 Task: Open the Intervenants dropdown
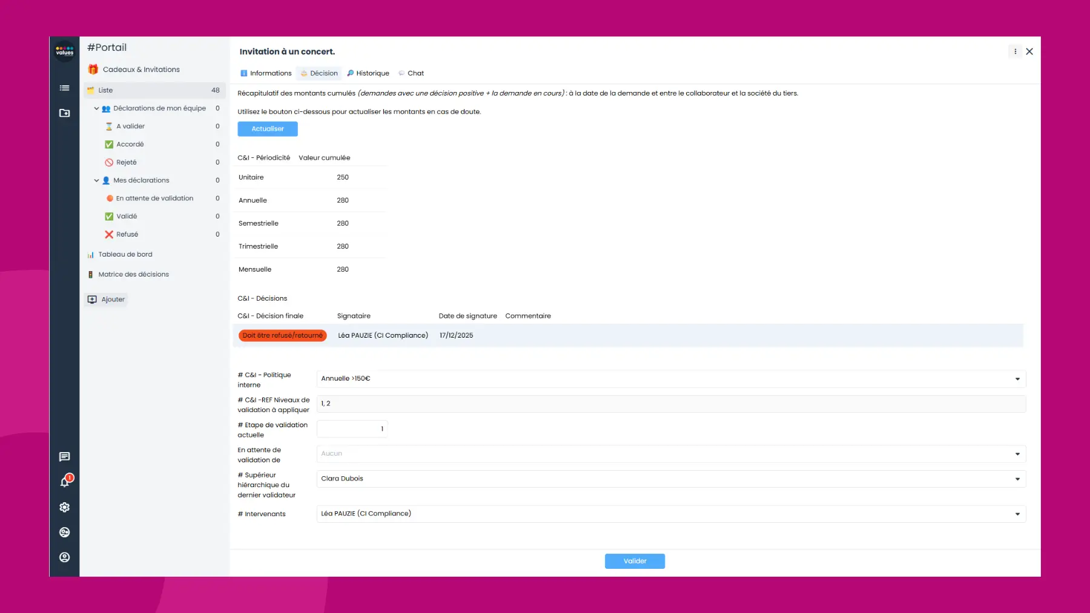[x=1017, y=513]
